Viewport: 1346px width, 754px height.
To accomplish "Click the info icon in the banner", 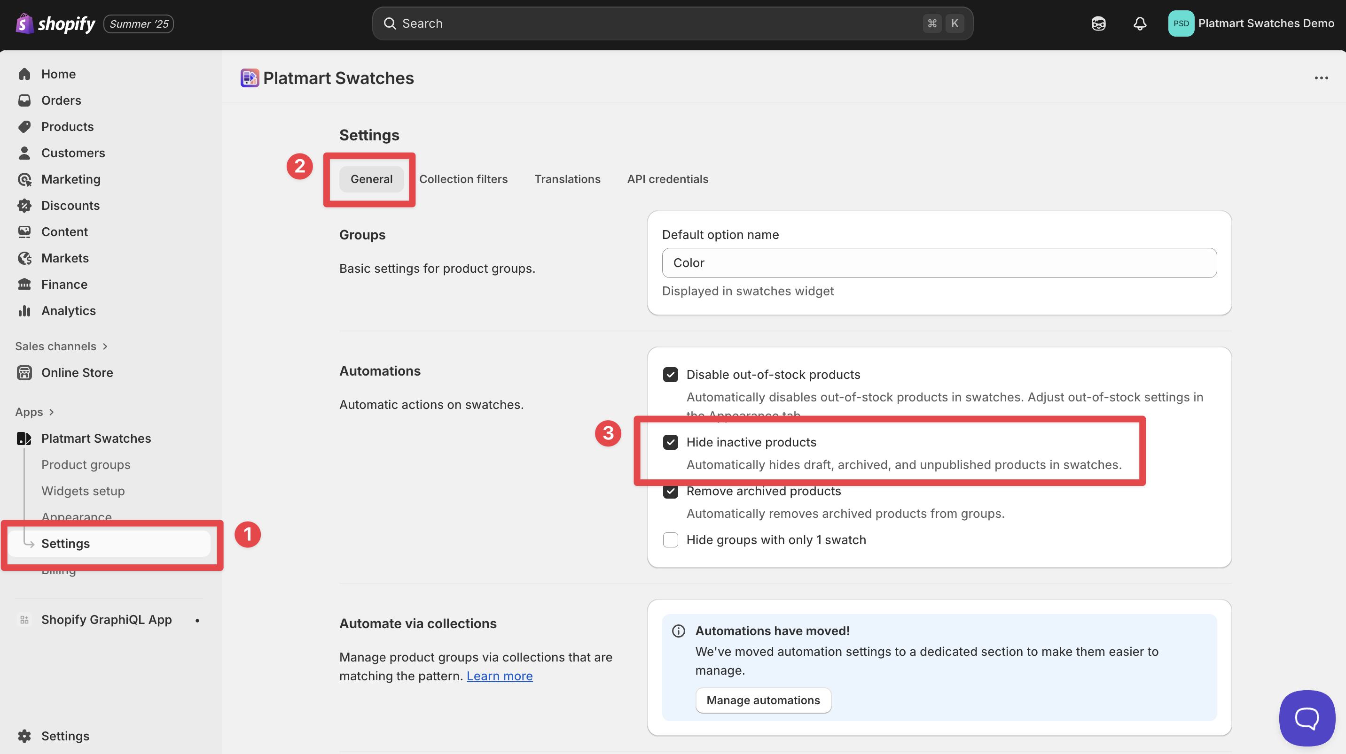I will pyautogui.click(x=678, y=631).
